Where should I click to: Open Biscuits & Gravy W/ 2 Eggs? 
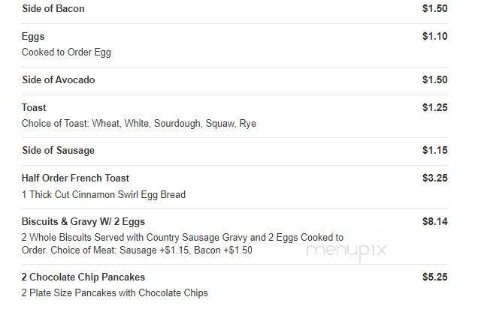[x=83, y=221]
